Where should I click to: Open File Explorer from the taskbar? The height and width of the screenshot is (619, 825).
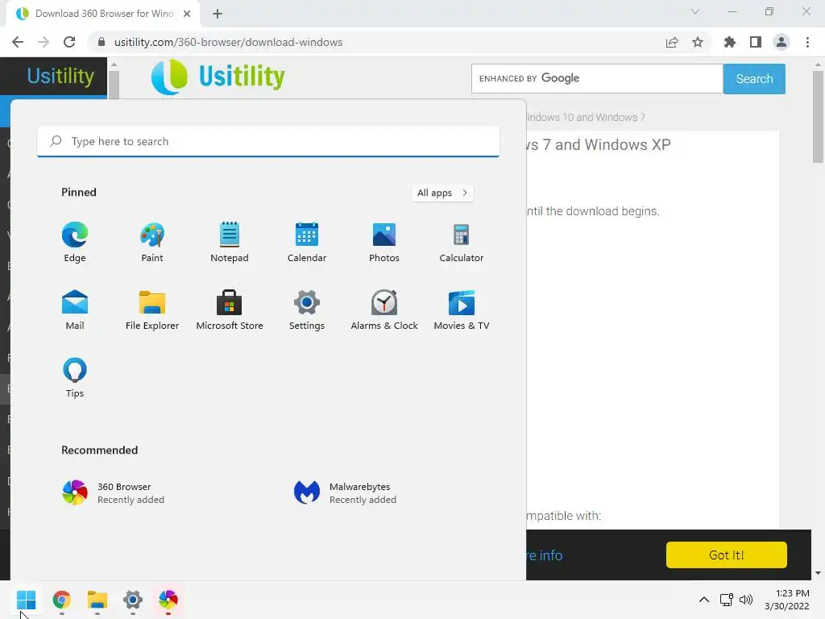[97, 600]
